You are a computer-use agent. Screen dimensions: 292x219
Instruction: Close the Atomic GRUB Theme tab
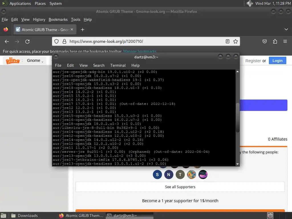click(72, 29)
